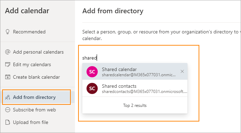Click the 'Add calendar' panel title
The height and width of the screenshot is (133, 241).
(x=27, y=11)
